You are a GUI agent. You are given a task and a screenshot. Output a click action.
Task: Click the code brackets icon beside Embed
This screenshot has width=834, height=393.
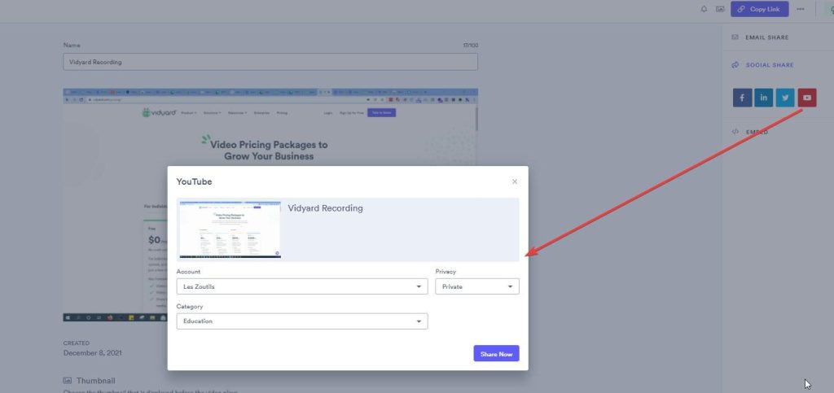735,132
